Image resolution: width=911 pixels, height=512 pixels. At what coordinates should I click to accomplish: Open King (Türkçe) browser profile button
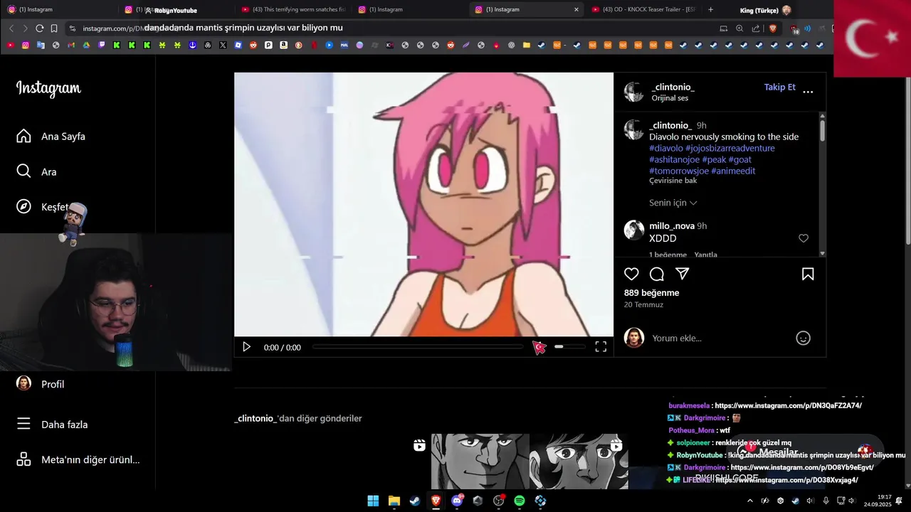[765, 10]
